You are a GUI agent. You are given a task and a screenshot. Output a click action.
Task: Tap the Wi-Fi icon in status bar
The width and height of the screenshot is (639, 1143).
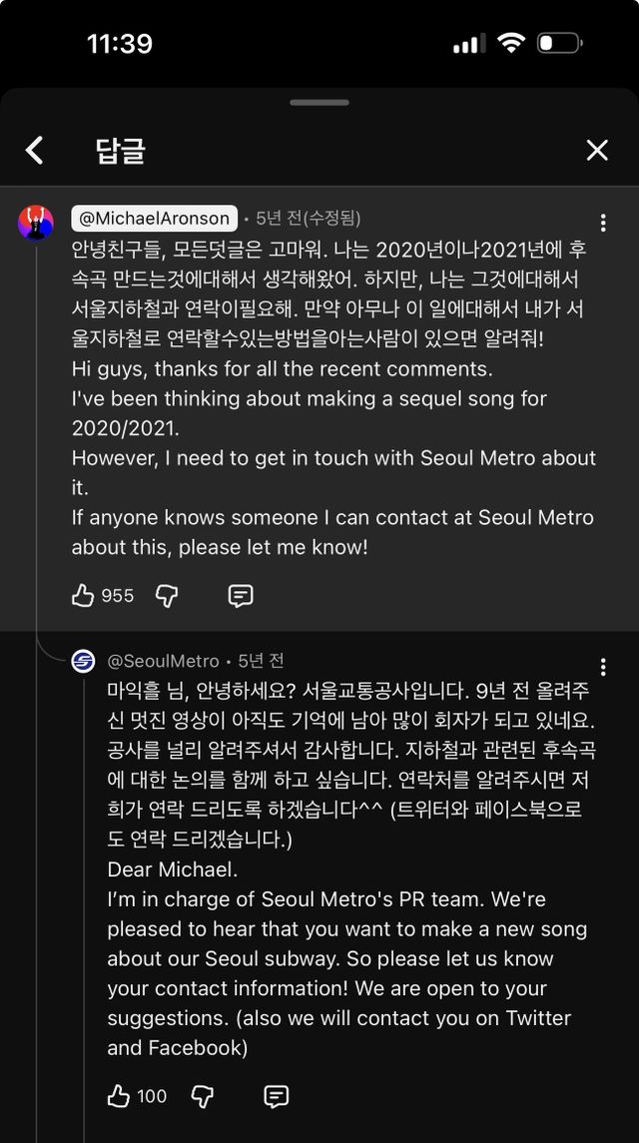511,44
